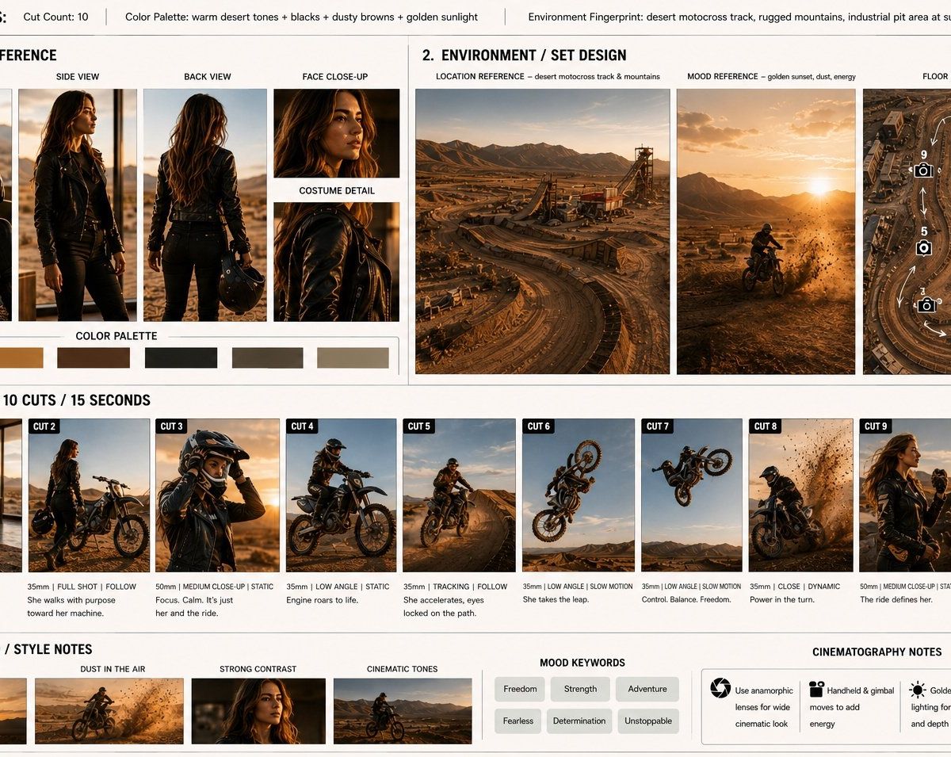
Task: Click the '10 CUTS / 15 SECONDS' heading
Action: point(76,400)
